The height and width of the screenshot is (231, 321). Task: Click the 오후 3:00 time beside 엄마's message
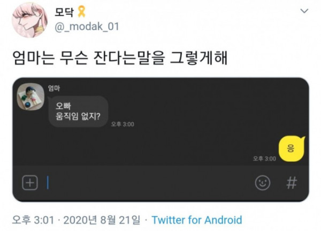click(x=123, y=124)
